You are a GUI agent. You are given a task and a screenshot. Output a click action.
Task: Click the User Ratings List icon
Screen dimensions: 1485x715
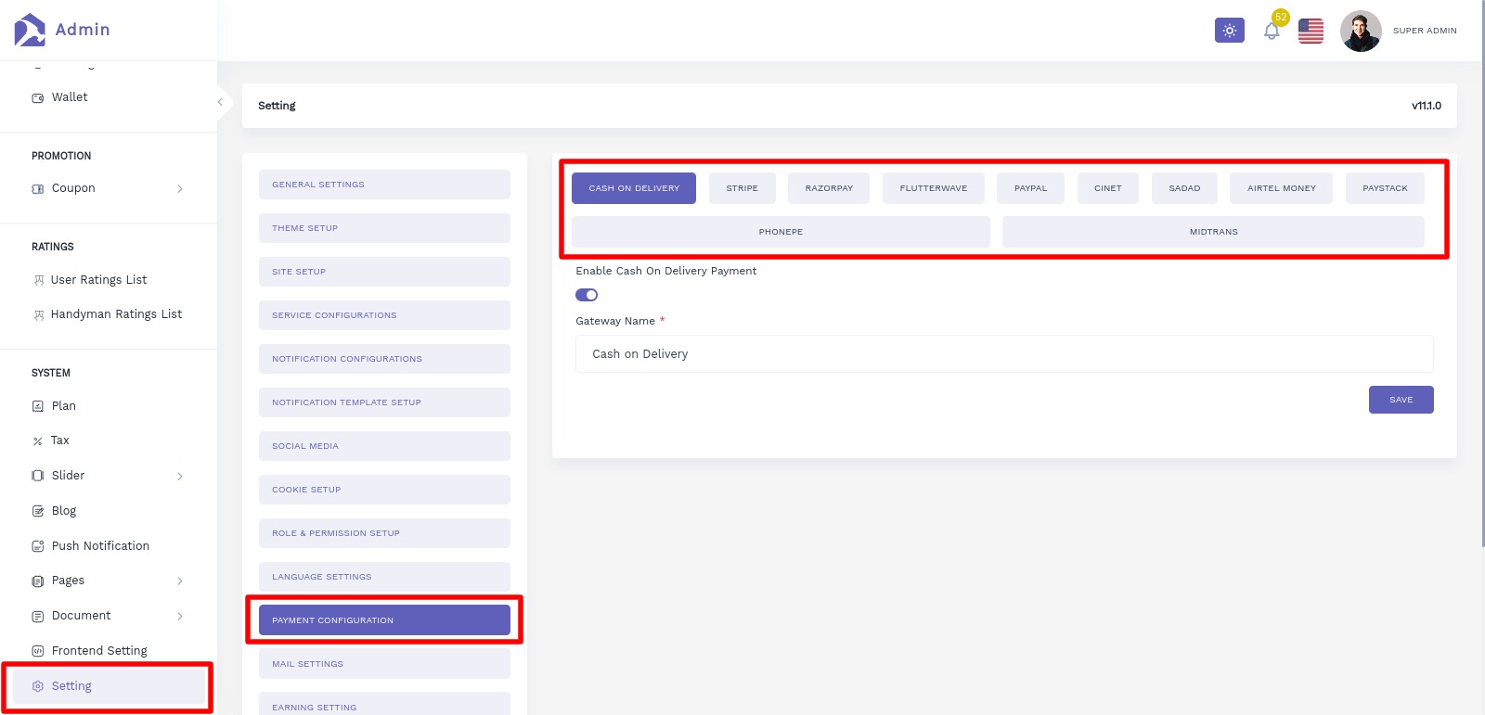click(x=39, y=280)
